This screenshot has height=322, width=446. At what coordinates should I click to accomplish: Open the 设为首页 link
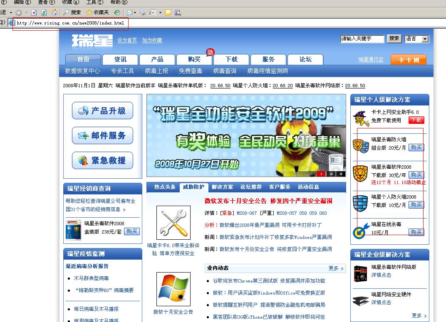coord(127,40)
